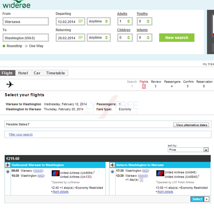Click the outbound WAW airport link
214x209 pixels.
[x=38, y=171]
